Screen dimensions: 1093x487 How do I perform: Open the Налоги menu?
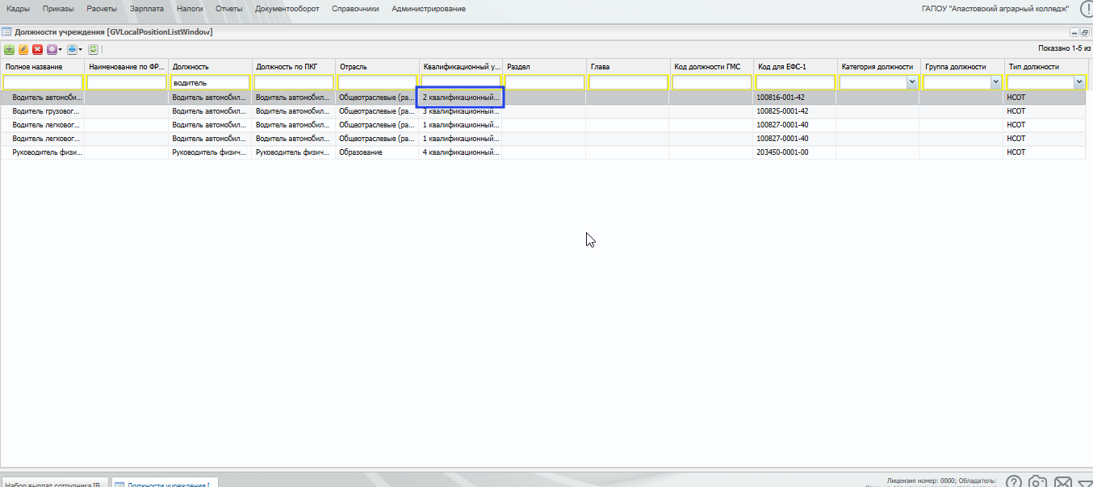click(x=190, y=9)
